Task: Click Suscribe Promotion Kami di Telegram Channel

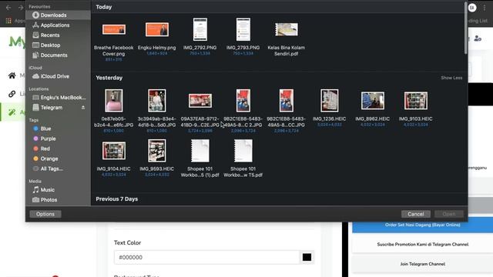Action: tap(422, 245)
